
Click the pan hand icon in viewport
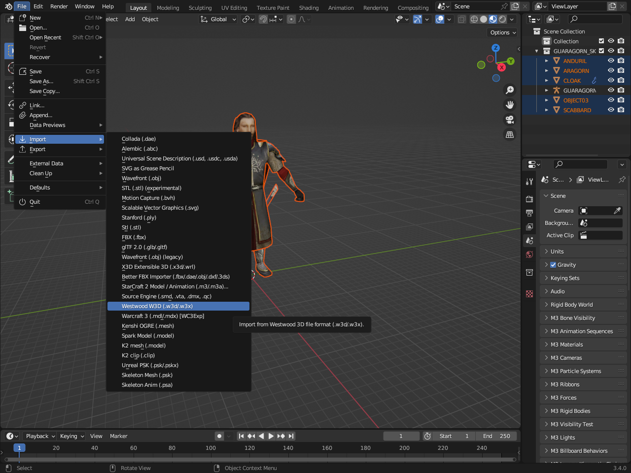click(510, 105)
